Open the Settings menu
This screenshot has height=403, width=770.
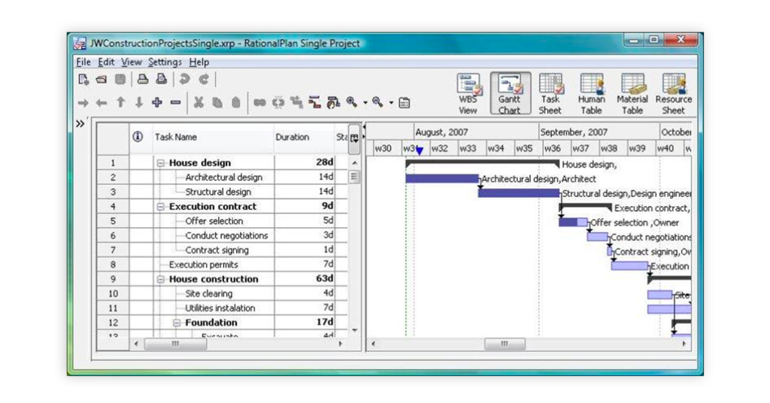pos(165,62)
